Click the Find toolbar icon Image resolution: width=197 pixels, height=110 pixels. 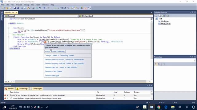pos(33,8)
